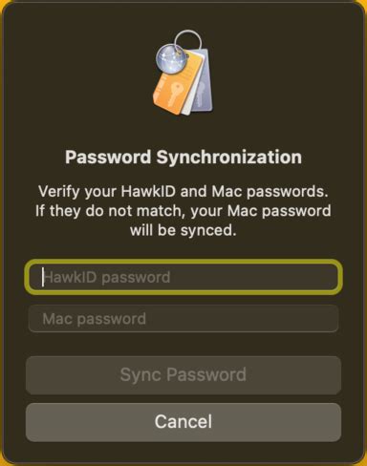Click the "HawkID password" placeholder text
Screen dimensions: 367x466
[107, 277]
